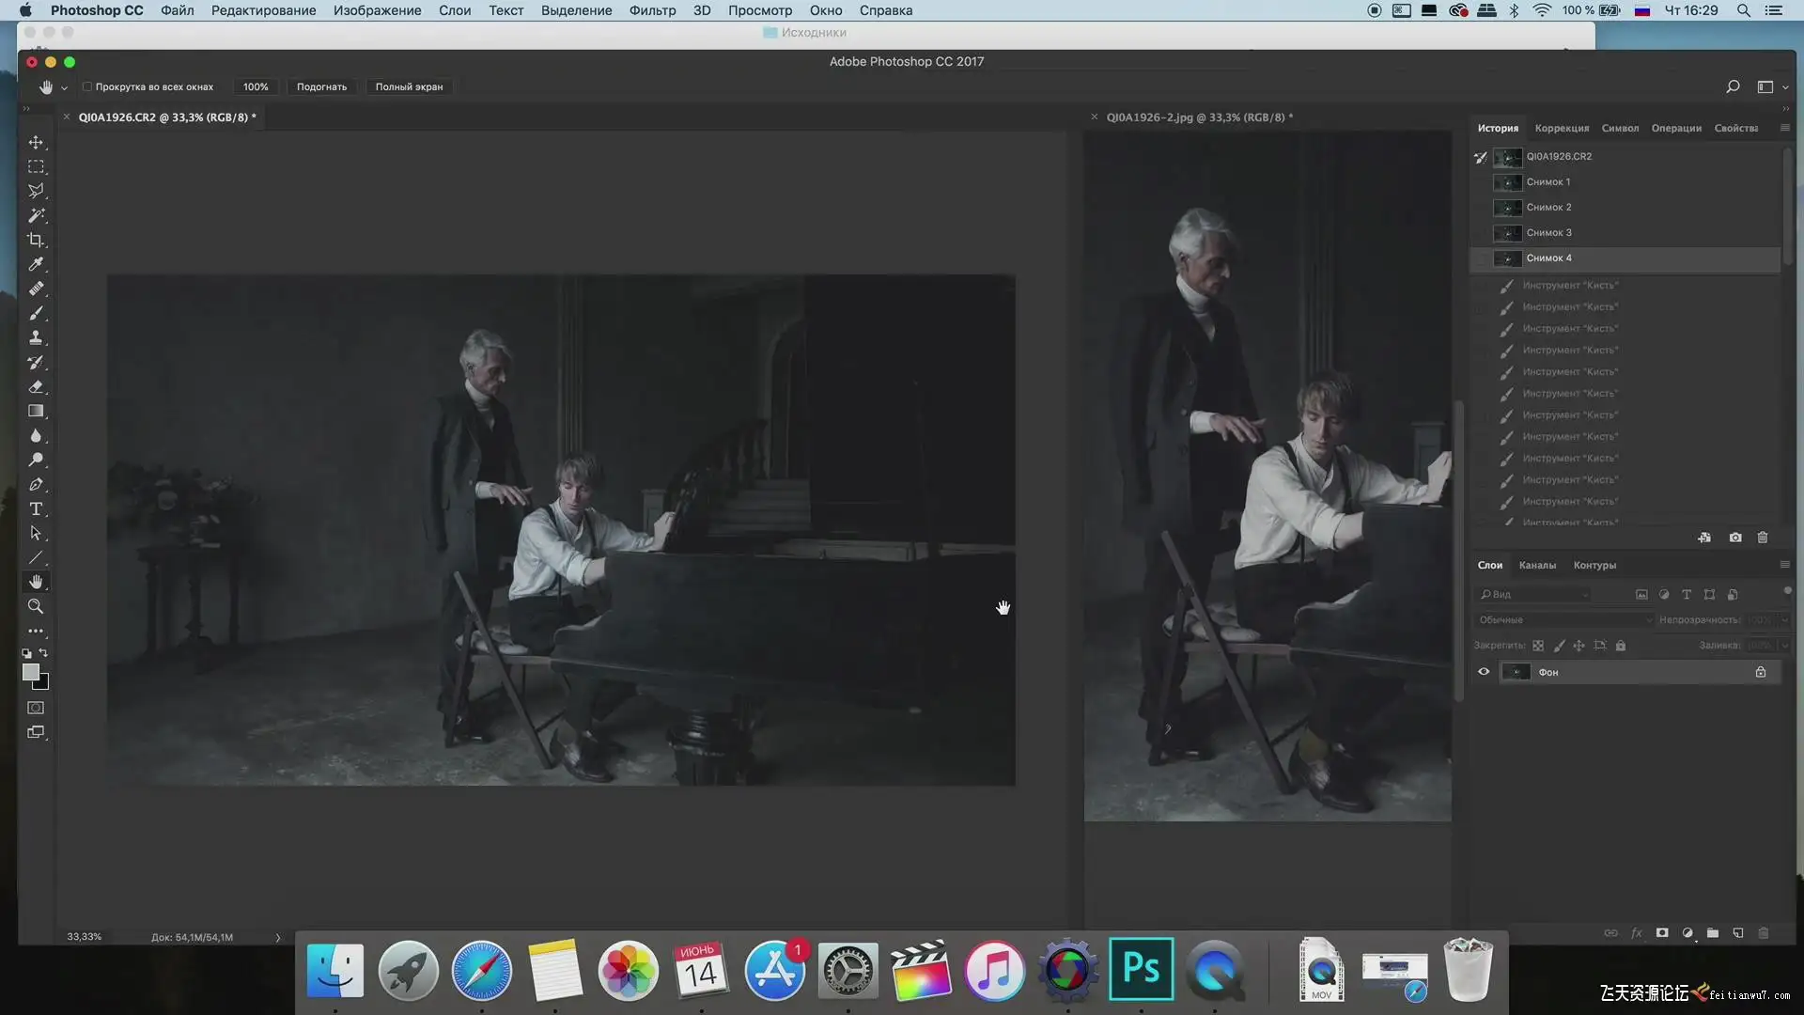The width and height of the screenshot is (1804, 1015).
Task: Set history brush source to Снимок 1
Action: tap(1482, 182)
